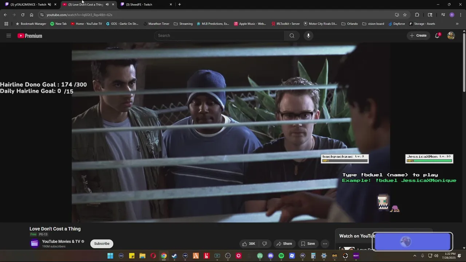Expand the Streaming bookmarks folder
This screenshot has height=262, width=466.
pos(183,24)
